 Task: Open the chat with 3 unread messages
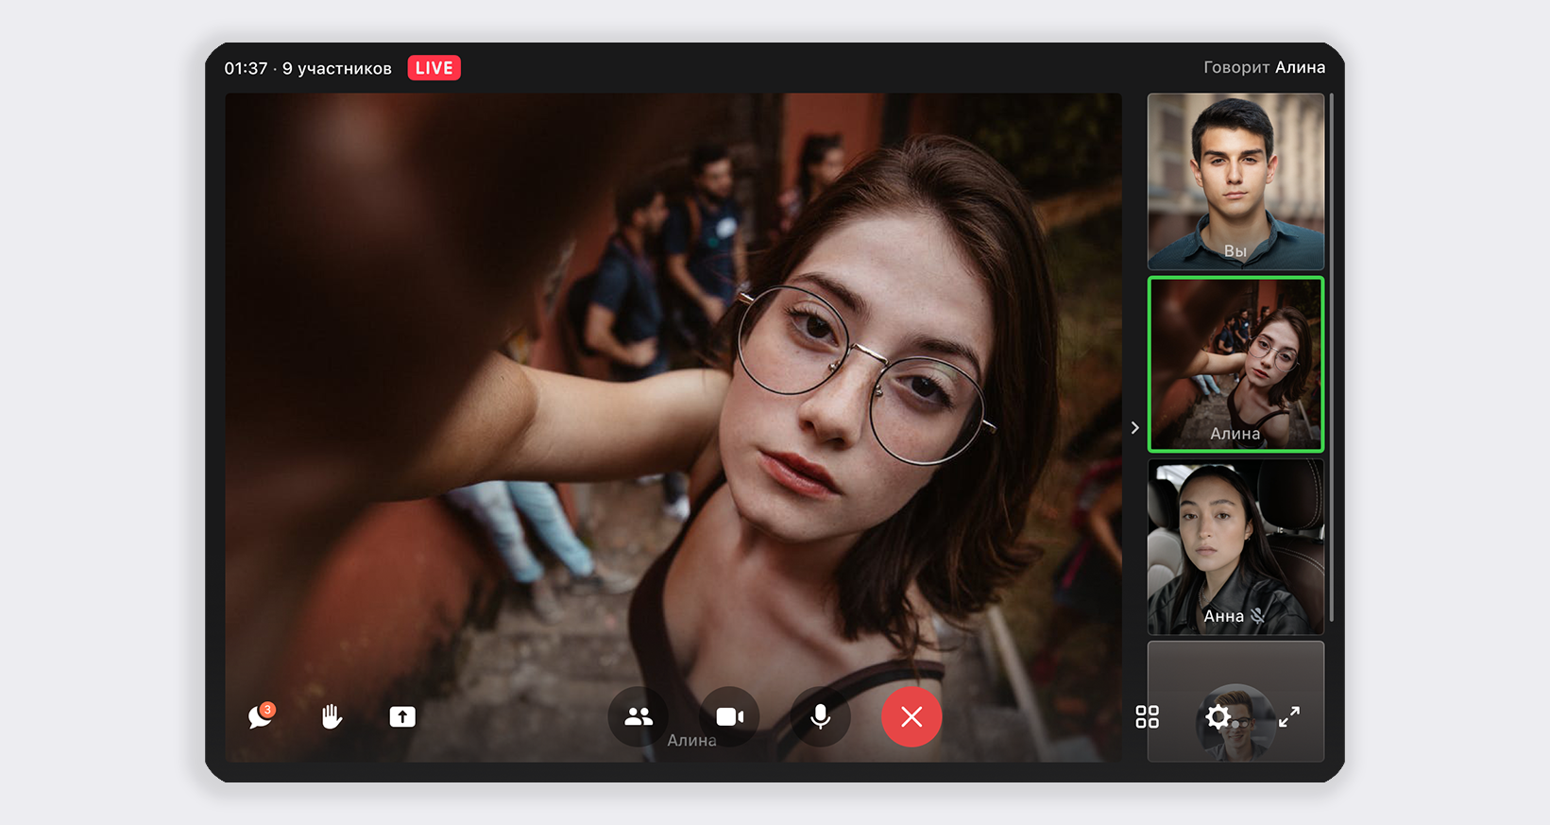pos(260,717)
